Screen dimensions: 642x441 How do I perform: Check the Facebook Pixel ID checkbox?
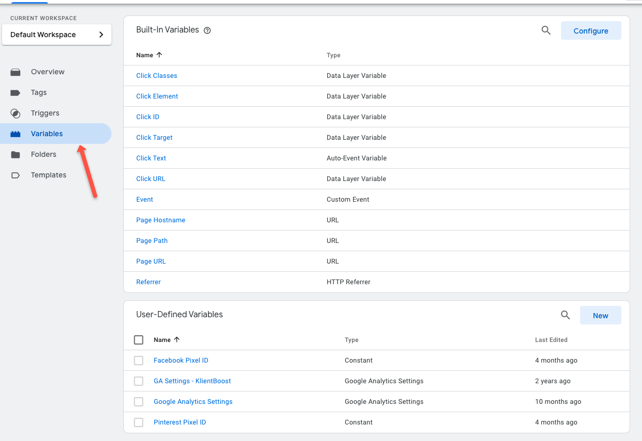(138, 361)
